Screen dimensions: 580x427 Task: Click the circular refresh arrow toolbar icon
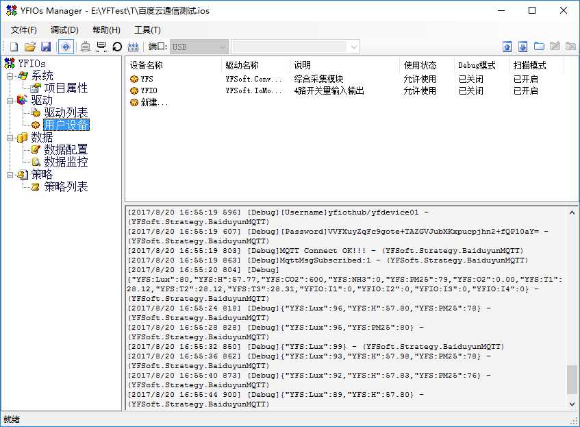(x=117, y=47)
